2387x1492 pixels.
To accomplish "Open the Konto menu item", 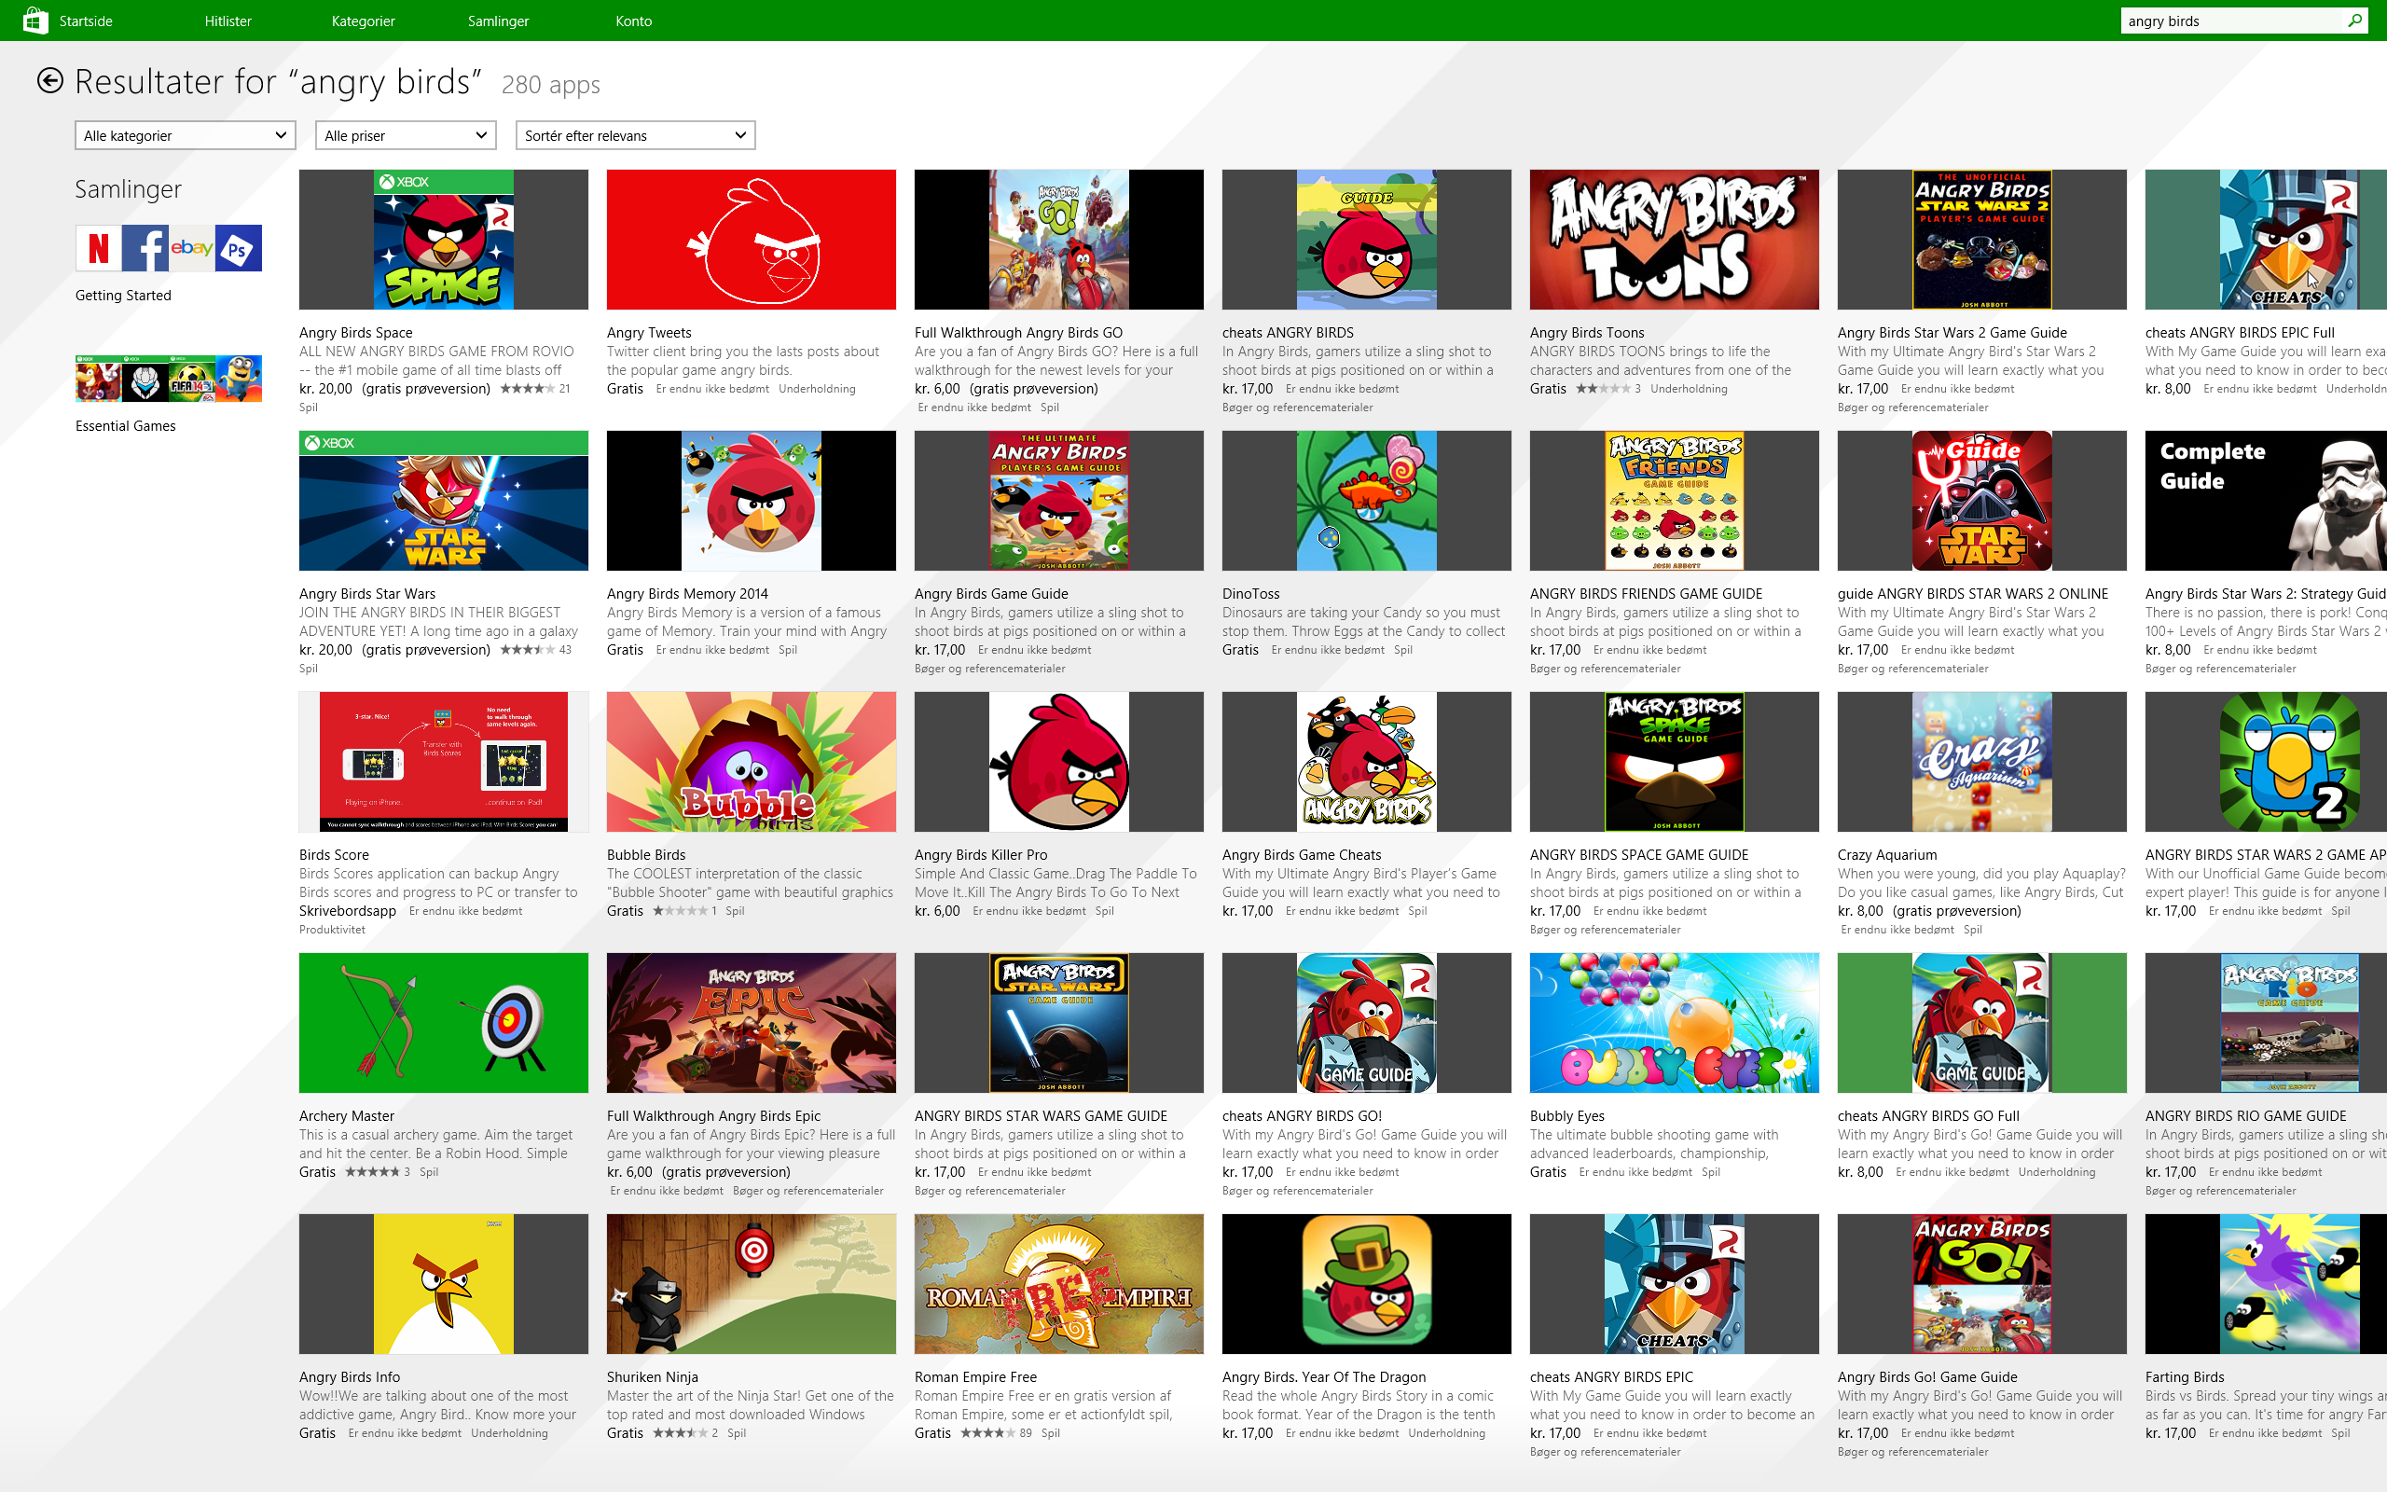I will tap(633, 21).
